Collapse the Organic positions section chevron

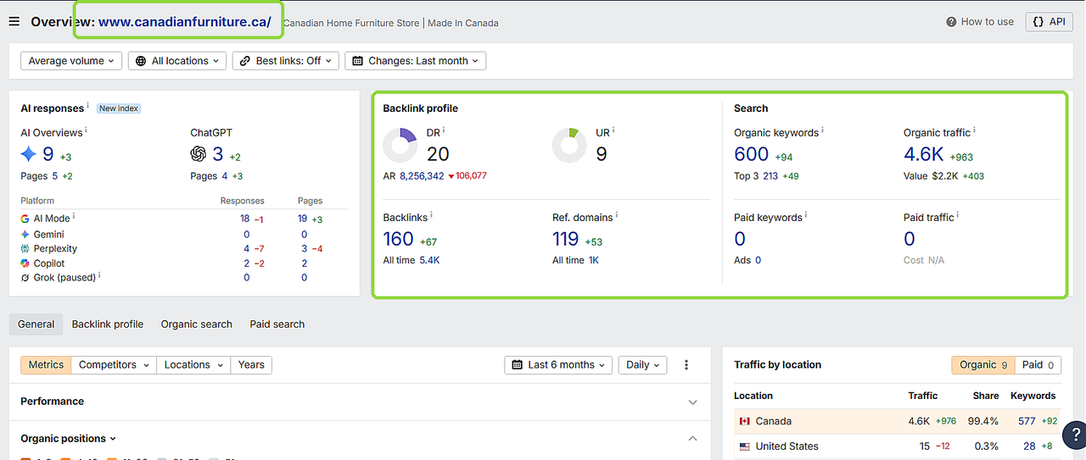coord(692,439)
